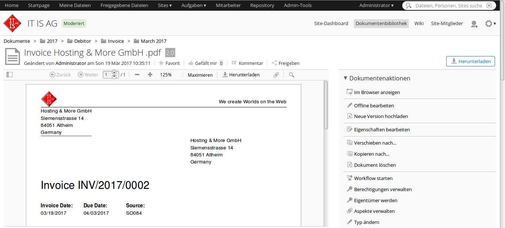Click Kopieren nach... action
Screen dimensions: 505x228
pos(372,154)
